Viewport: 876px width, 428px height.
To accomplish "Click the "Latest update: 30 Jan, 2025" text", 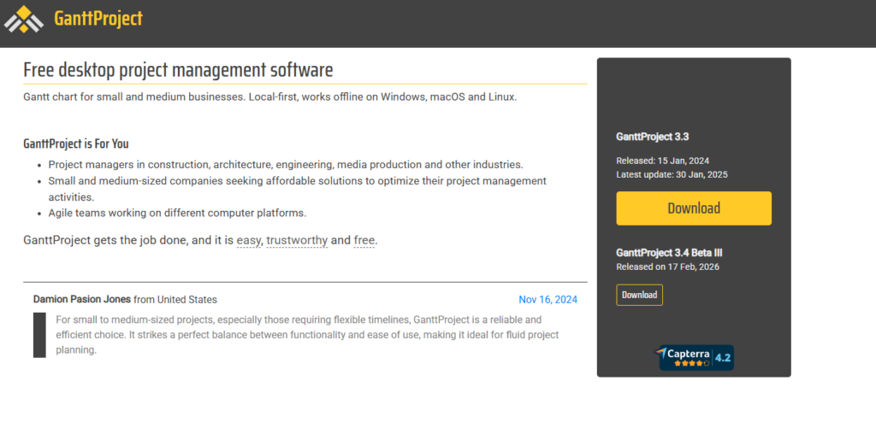I will tap(672, 174).
